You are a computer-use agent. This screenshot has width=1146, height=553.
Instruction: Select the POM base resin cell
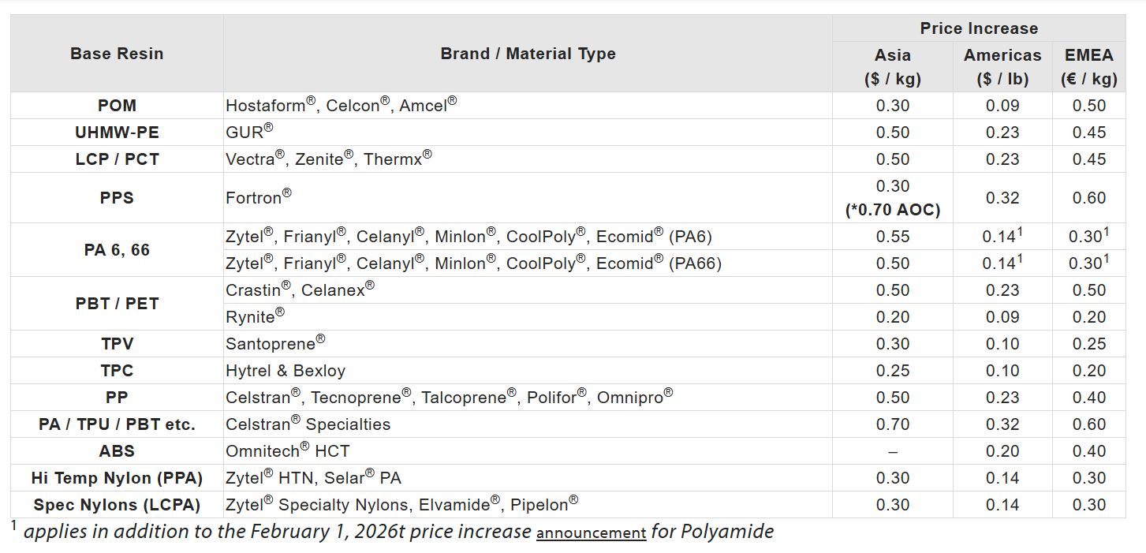tap(117, 106)
